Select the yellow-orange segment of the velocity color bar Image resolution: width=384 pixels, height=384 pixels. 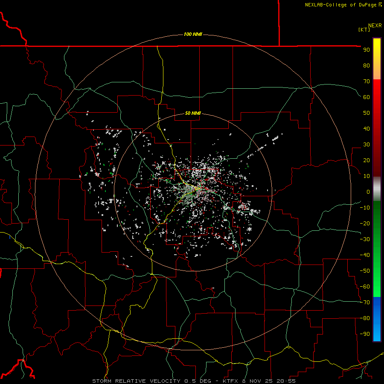[377, 59]
